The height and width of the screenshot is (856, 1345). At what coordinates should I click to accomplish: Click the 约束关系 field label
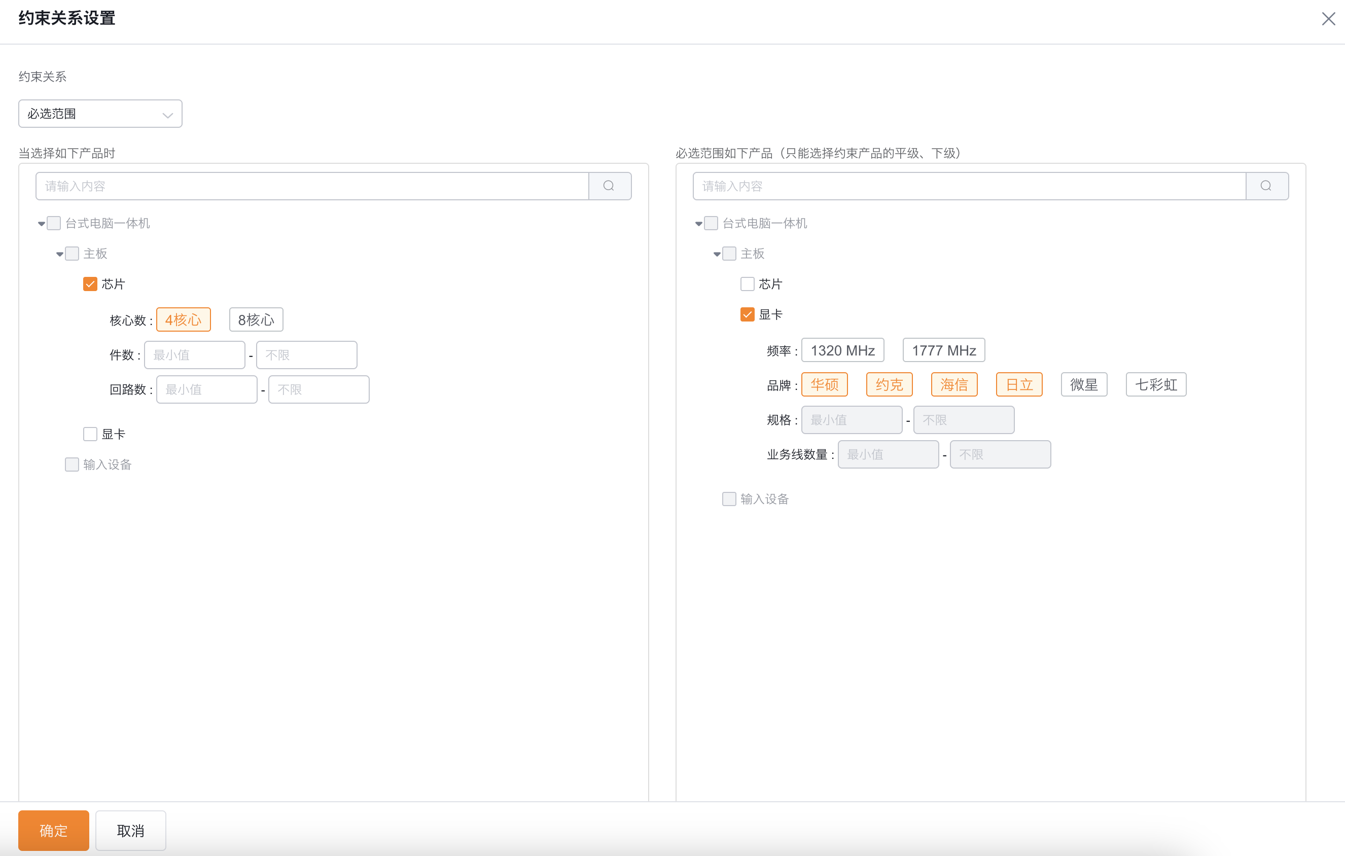point(43,77)
